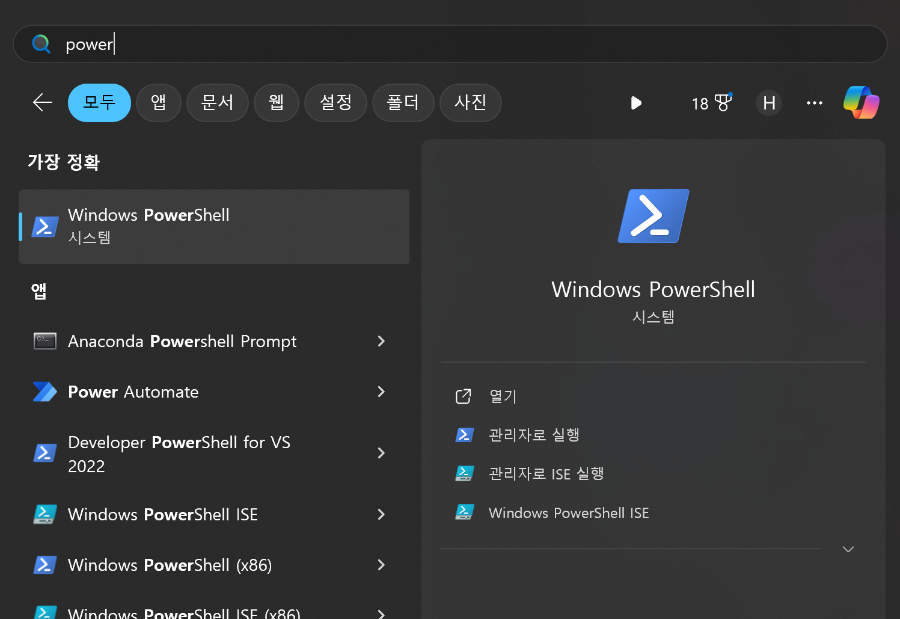Open the rewards points trophy icon showing 18
Viewport: 900px width, 619px height.
(711, 103)
